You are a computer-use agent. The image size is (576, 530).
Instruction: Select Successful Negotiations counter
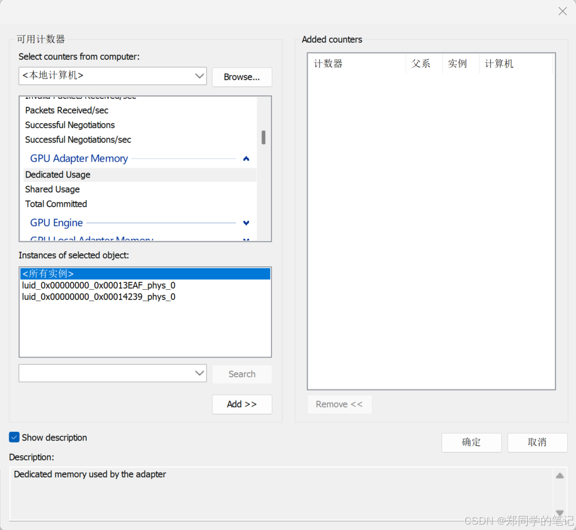click(x=70, y=125)
